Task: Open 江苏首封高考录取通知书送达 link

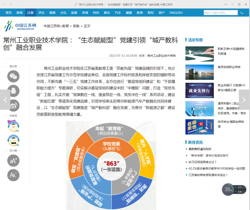Action: pos(208,175)
